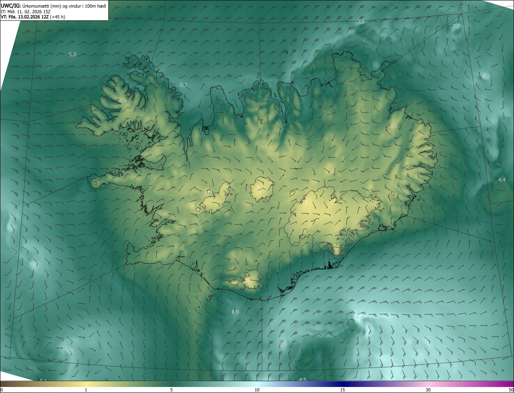Select the 10.4 precipitation maximum label
This screenshot has width=514, height=393.
pos(358,317)
